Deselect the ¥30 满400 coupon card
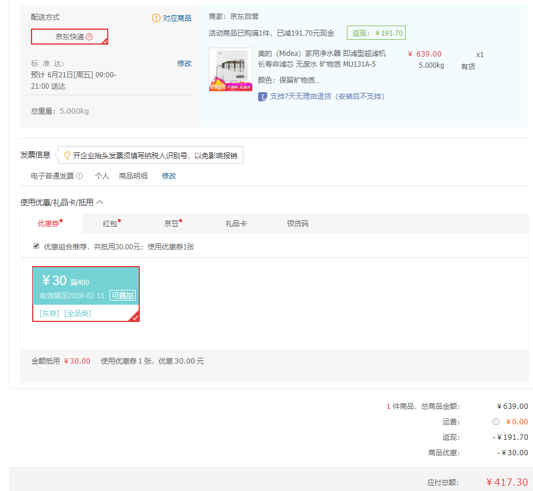Viewport: 533px width, 491px height. pyautogui.click(x=86, y=294)
